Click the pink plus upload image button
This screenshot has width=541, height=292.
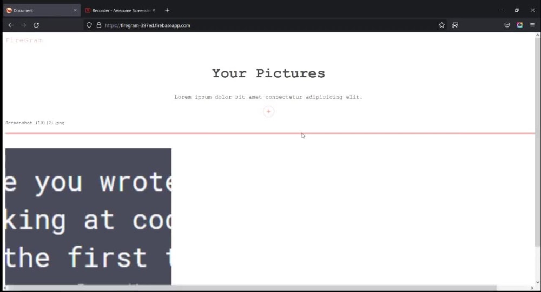point(268,111)
